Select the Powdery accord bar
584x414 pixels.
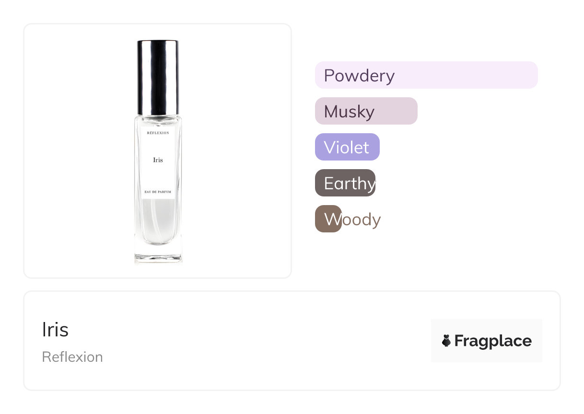[426, 75]
